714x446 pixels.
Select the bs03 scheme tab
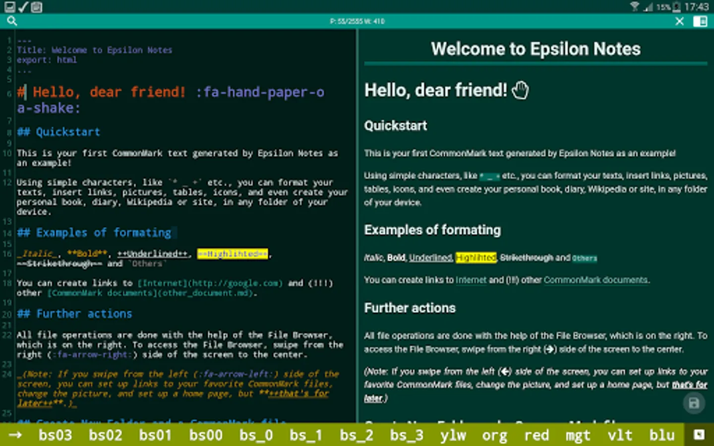click(55, 435)
